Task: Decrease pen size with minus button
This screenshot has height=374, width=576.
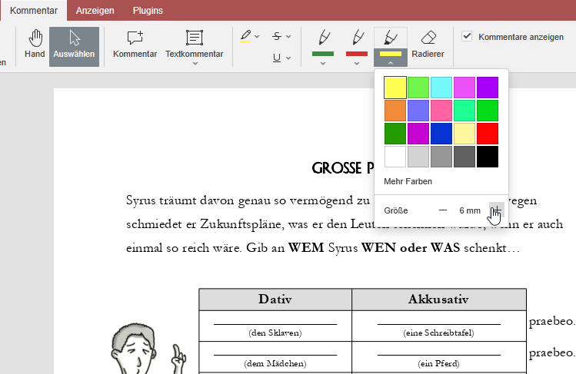Action: point(442,210)
